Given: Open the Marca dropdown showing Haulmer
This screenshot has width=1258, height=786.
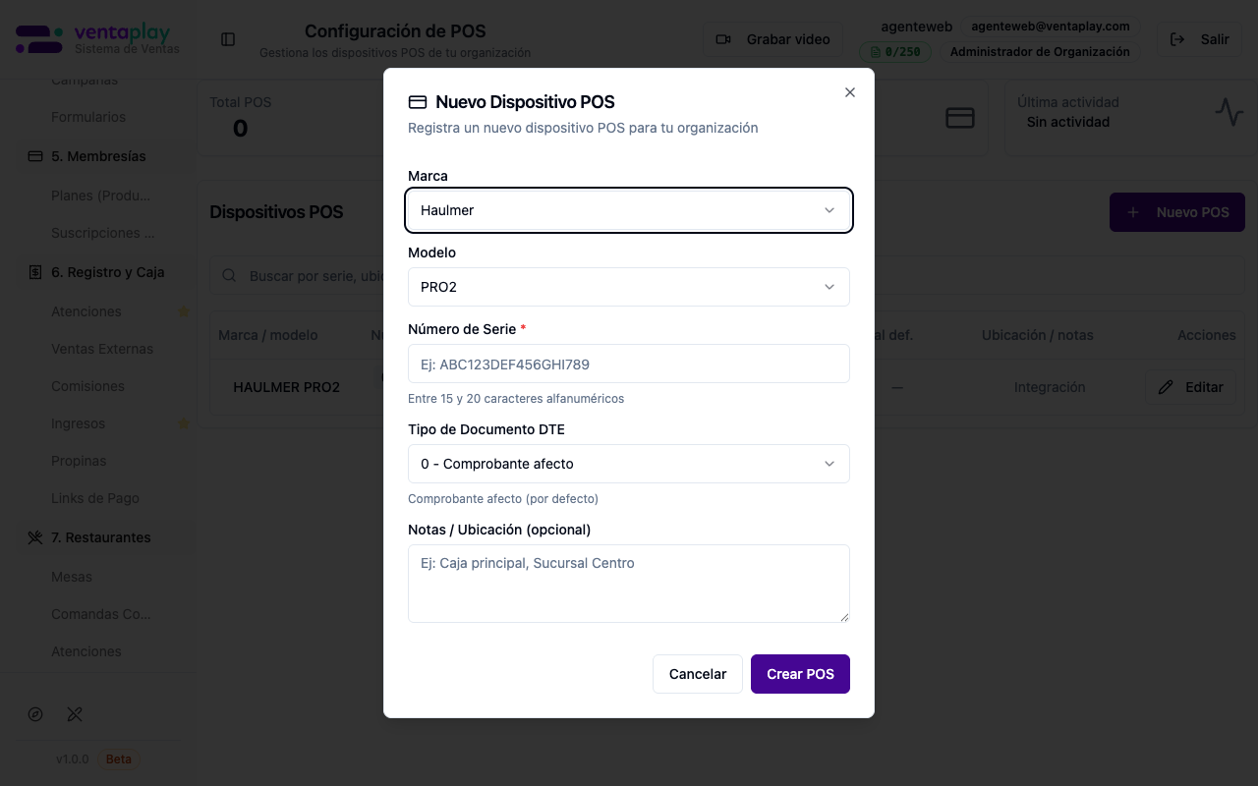Looking at the screenshot, I should click(629, 210).
